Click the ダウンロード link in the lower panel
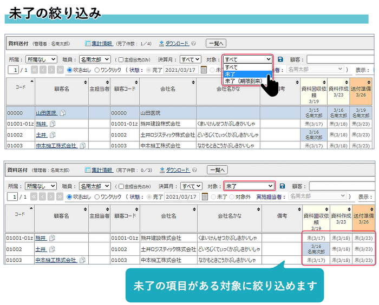 177,170
